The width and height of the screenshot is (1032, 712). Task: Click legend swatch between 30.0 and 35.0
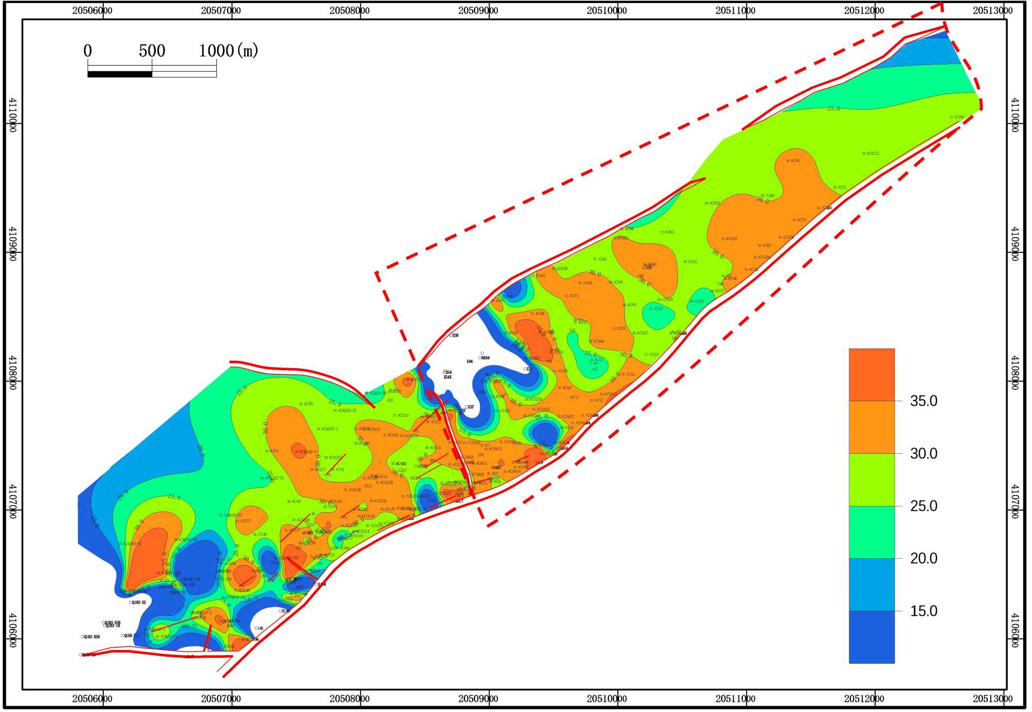873,429
